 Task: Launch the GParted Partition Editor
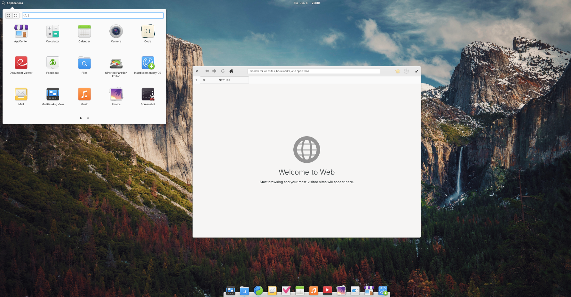(x=116, y=63)
